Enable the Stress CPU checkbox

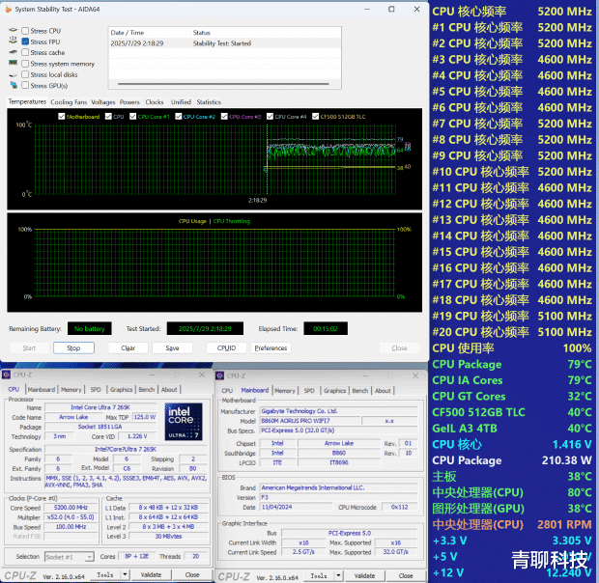(x=25, y=31)
